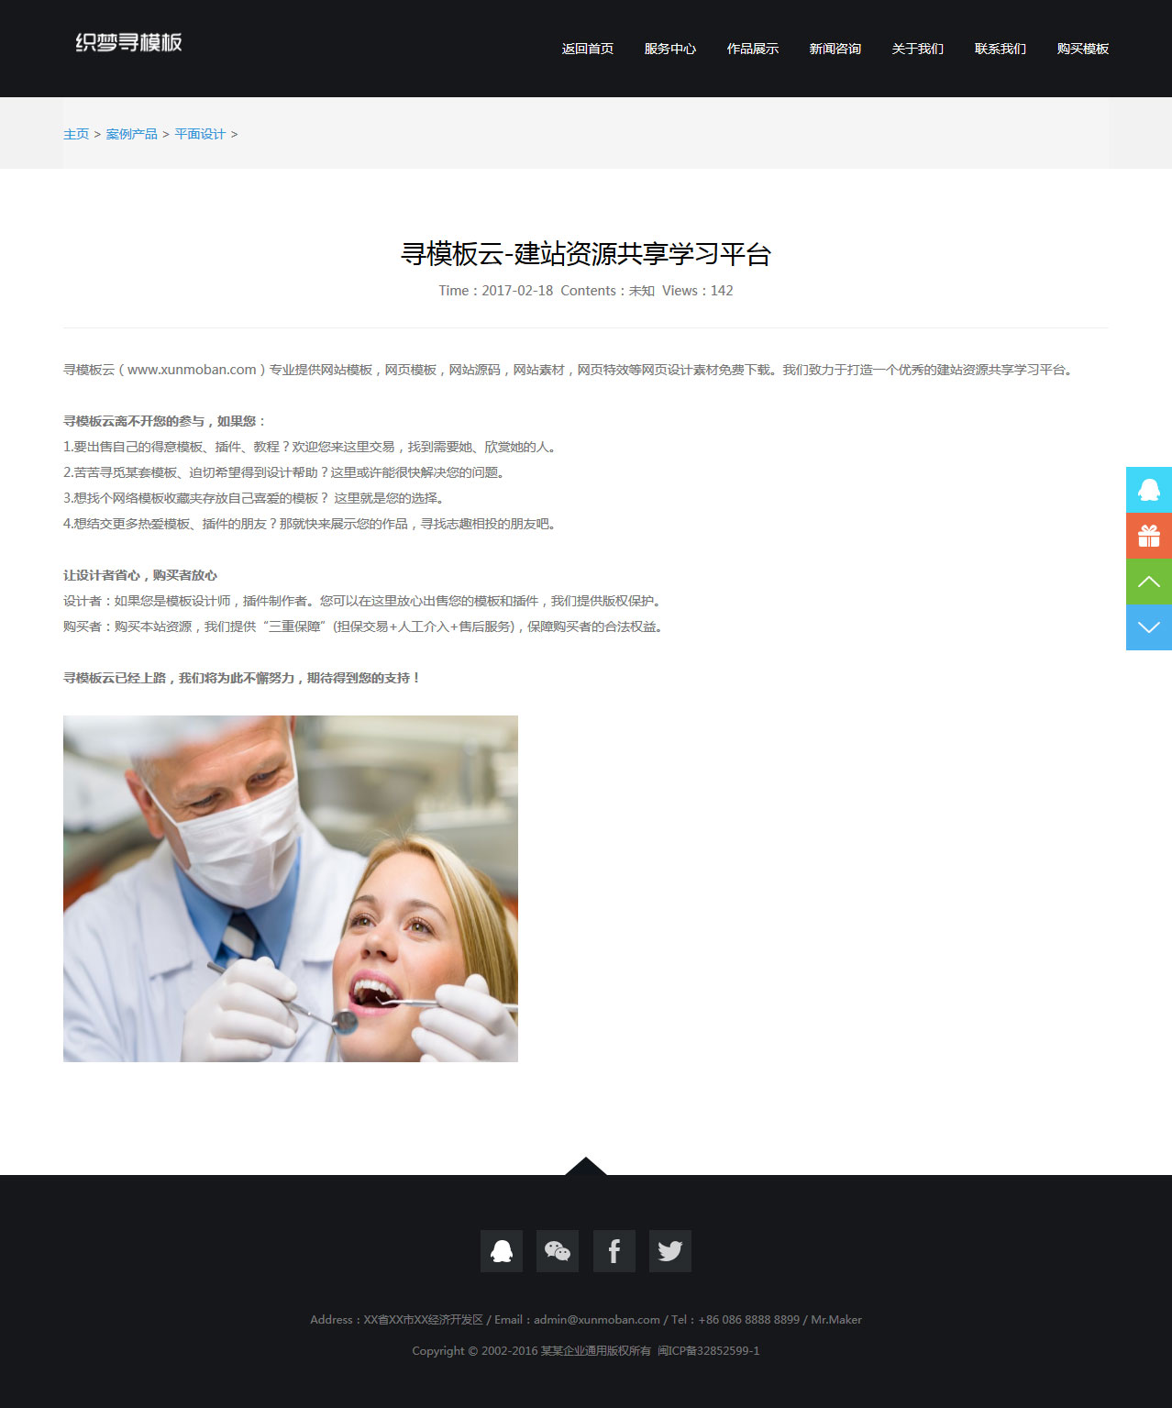Select 作品展示 in the top navigation

click(x=752, y=49)
